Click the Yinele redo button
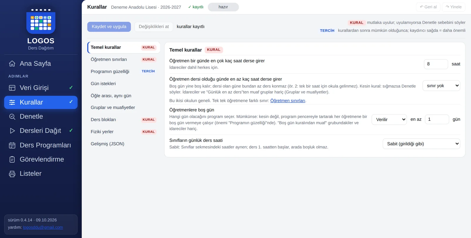The image size is (471, 238). [454, 7]
